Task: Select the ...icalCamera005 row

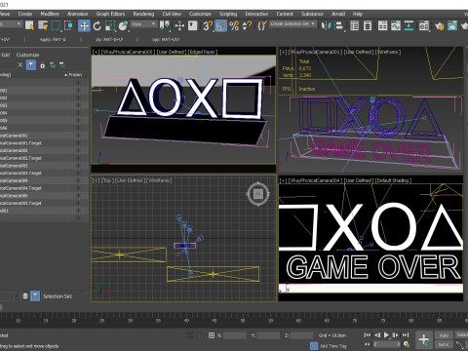Action: 44,196
